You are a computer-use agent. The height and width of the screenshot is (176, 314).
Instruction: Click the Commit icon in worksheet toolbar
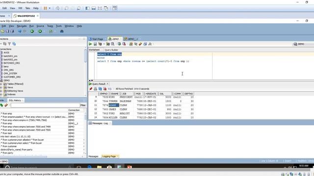coord(119,44)
